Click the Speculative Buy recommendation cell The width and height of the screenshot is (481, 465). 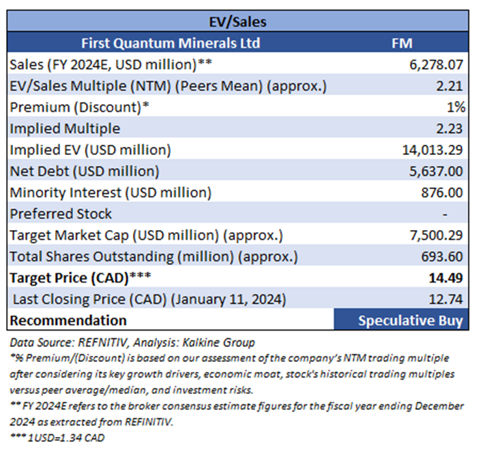pyautogui.click(x=401, y=320)
